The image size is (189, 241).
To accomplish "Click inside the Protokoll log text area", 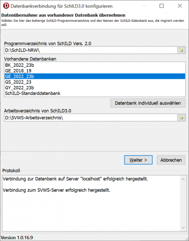I will click(x=91, y=203).
